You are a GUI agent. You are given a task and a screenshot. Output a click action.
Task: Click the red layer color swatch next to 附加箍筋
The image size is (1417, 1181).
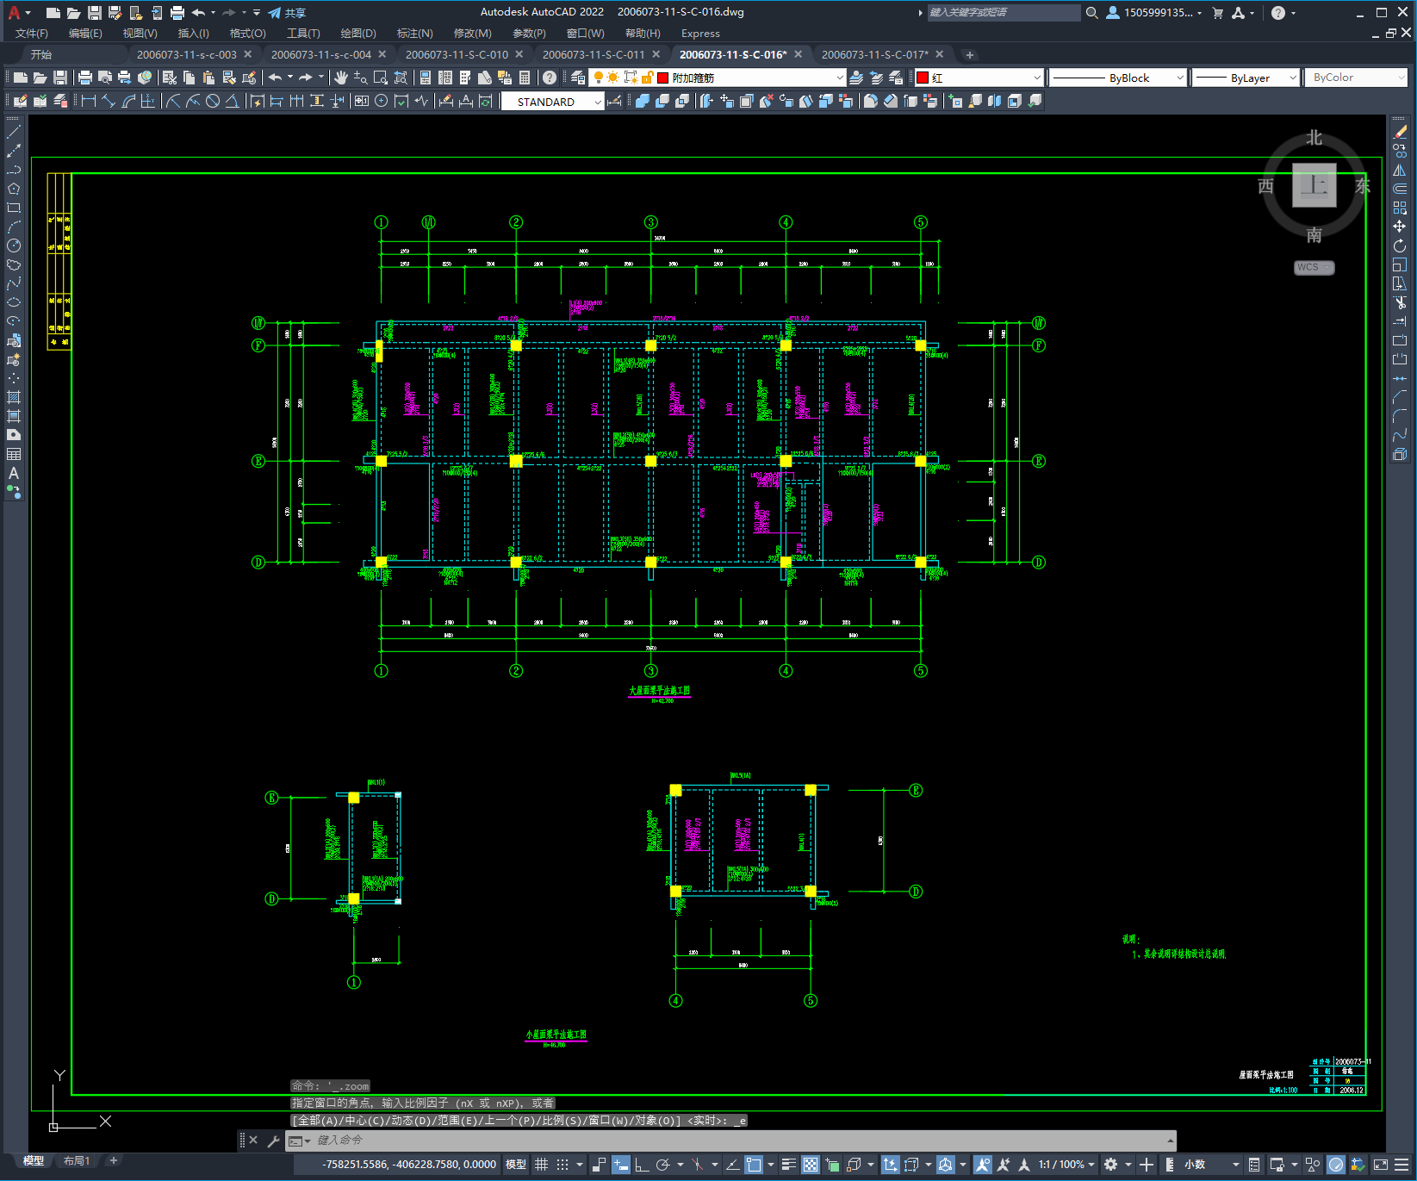pyautogui.click(x=663, y=78)
